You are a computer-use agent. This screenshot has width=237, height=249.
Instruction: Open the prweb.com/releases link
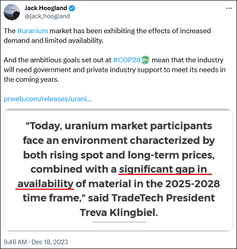[48, 98]
